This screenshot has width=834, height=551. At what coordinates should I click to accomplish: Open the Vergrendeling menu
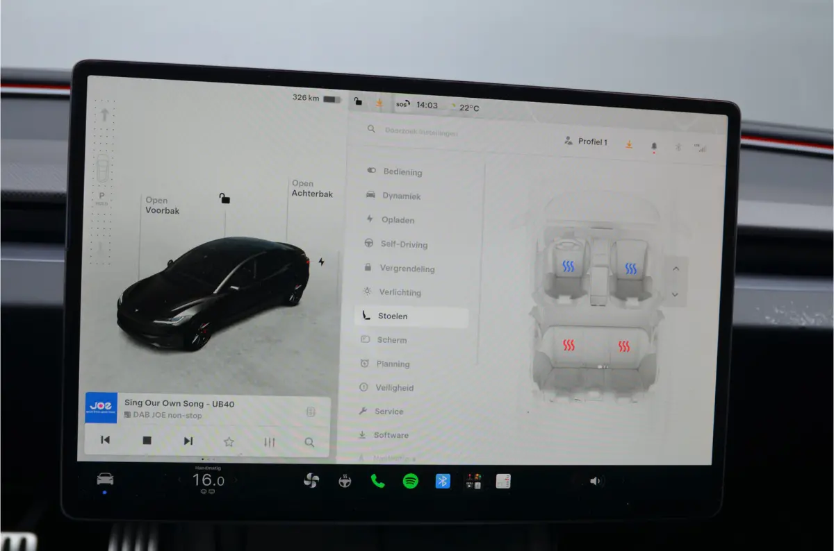tap(399, 268)
